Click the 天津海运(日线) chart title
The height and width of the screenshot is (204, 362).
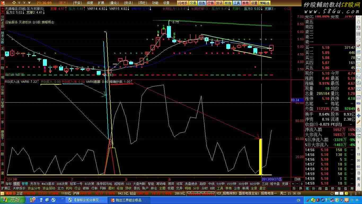(x=15, y=9)
